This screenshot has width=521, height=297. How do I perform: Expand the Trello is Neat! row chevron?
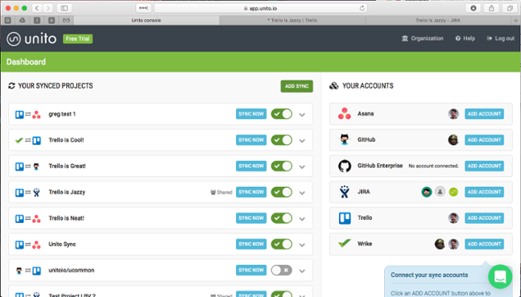[302, 219]
